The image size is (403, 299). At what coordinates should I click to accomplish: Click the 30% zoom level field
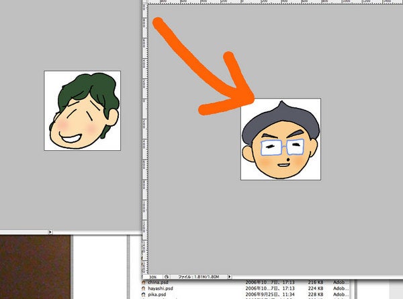(153, 276)
